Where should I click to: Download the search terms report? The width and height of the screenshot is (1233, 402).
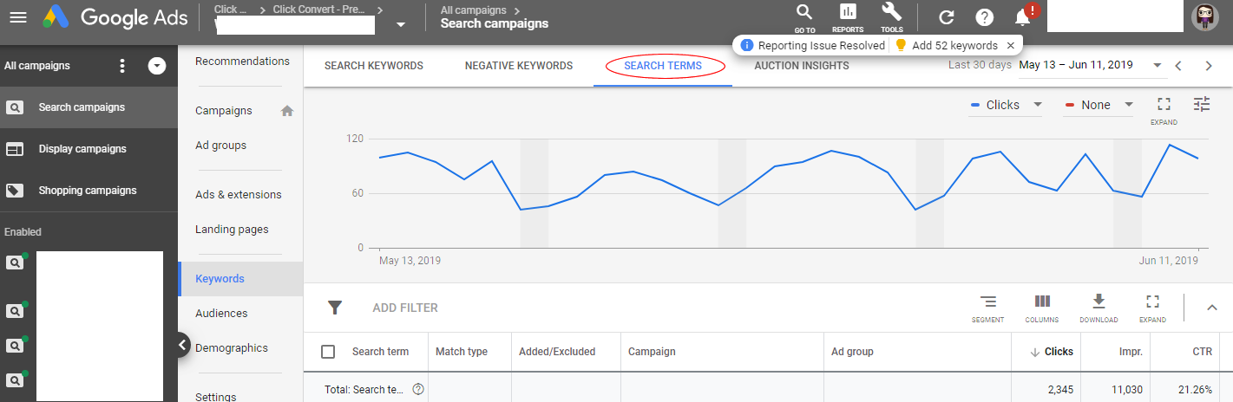tap(1099, 308)
